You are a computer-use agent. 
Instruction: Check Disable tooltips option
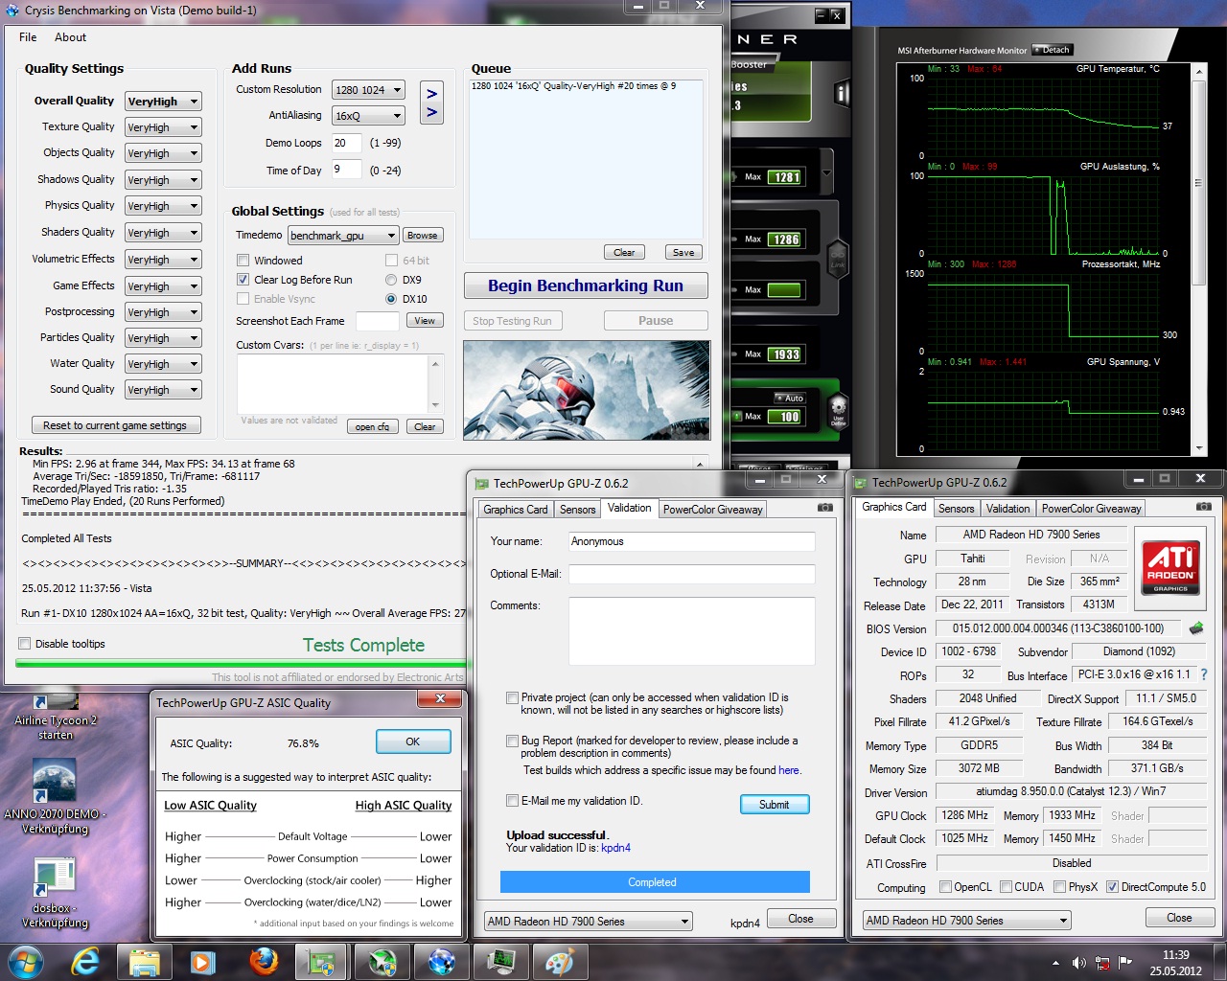pyautogui.click(x=25, y=644)
